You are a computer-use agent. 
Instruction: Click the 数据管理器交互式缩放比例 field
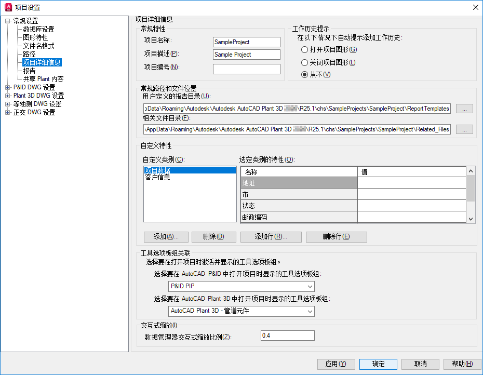point(287,336)
